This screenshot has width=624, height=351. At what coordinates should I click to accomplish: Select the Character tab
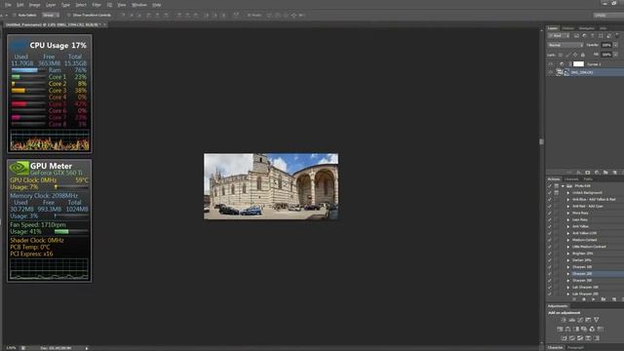pos(555,347)
